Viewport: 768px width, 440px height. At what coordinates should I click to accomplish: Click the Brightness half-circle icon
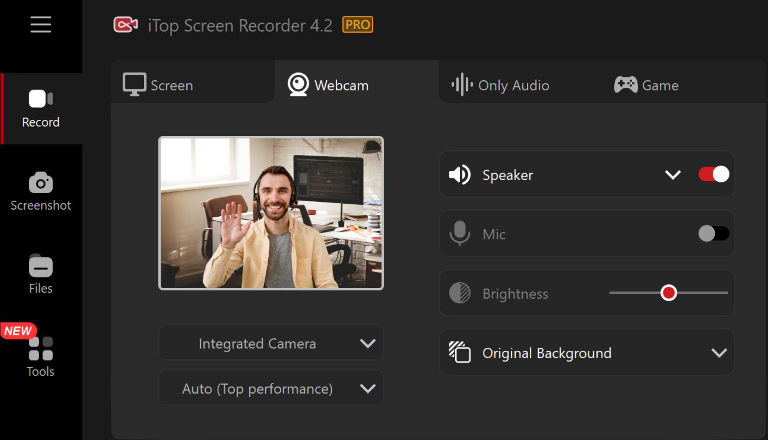[460, 293]
